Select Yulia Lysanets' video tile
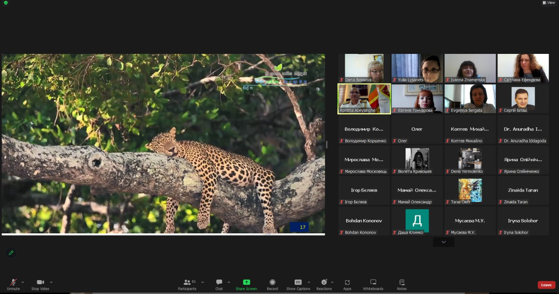 (x=417, y=68)
